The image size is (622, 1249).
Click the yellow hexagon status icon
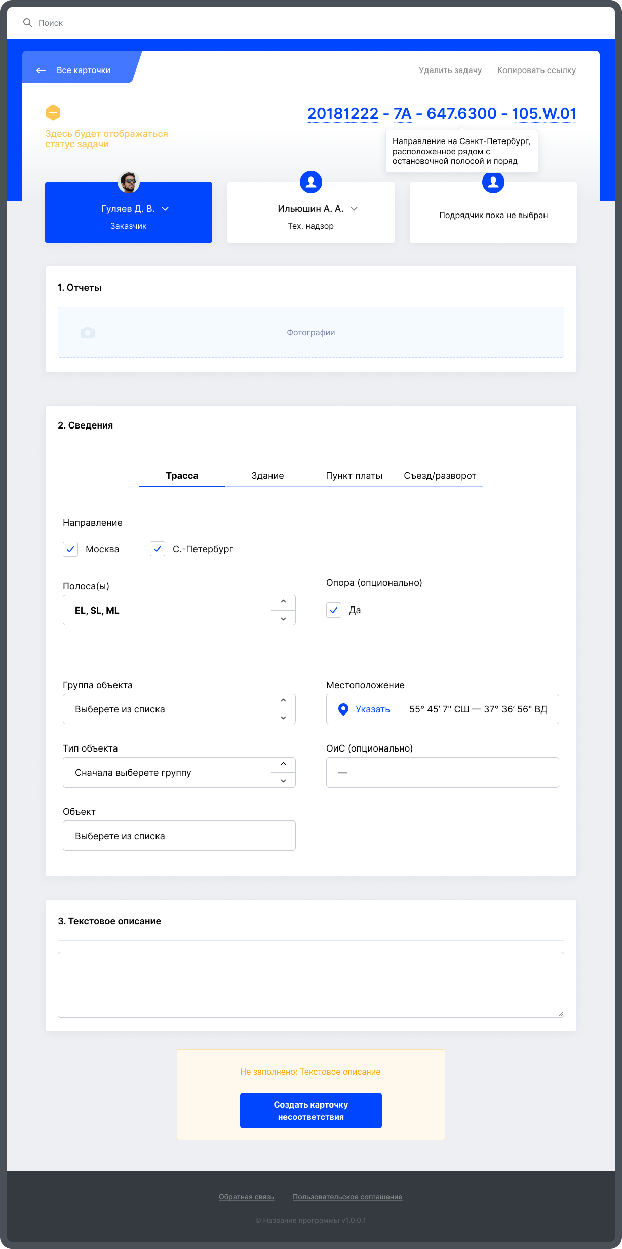53,113
